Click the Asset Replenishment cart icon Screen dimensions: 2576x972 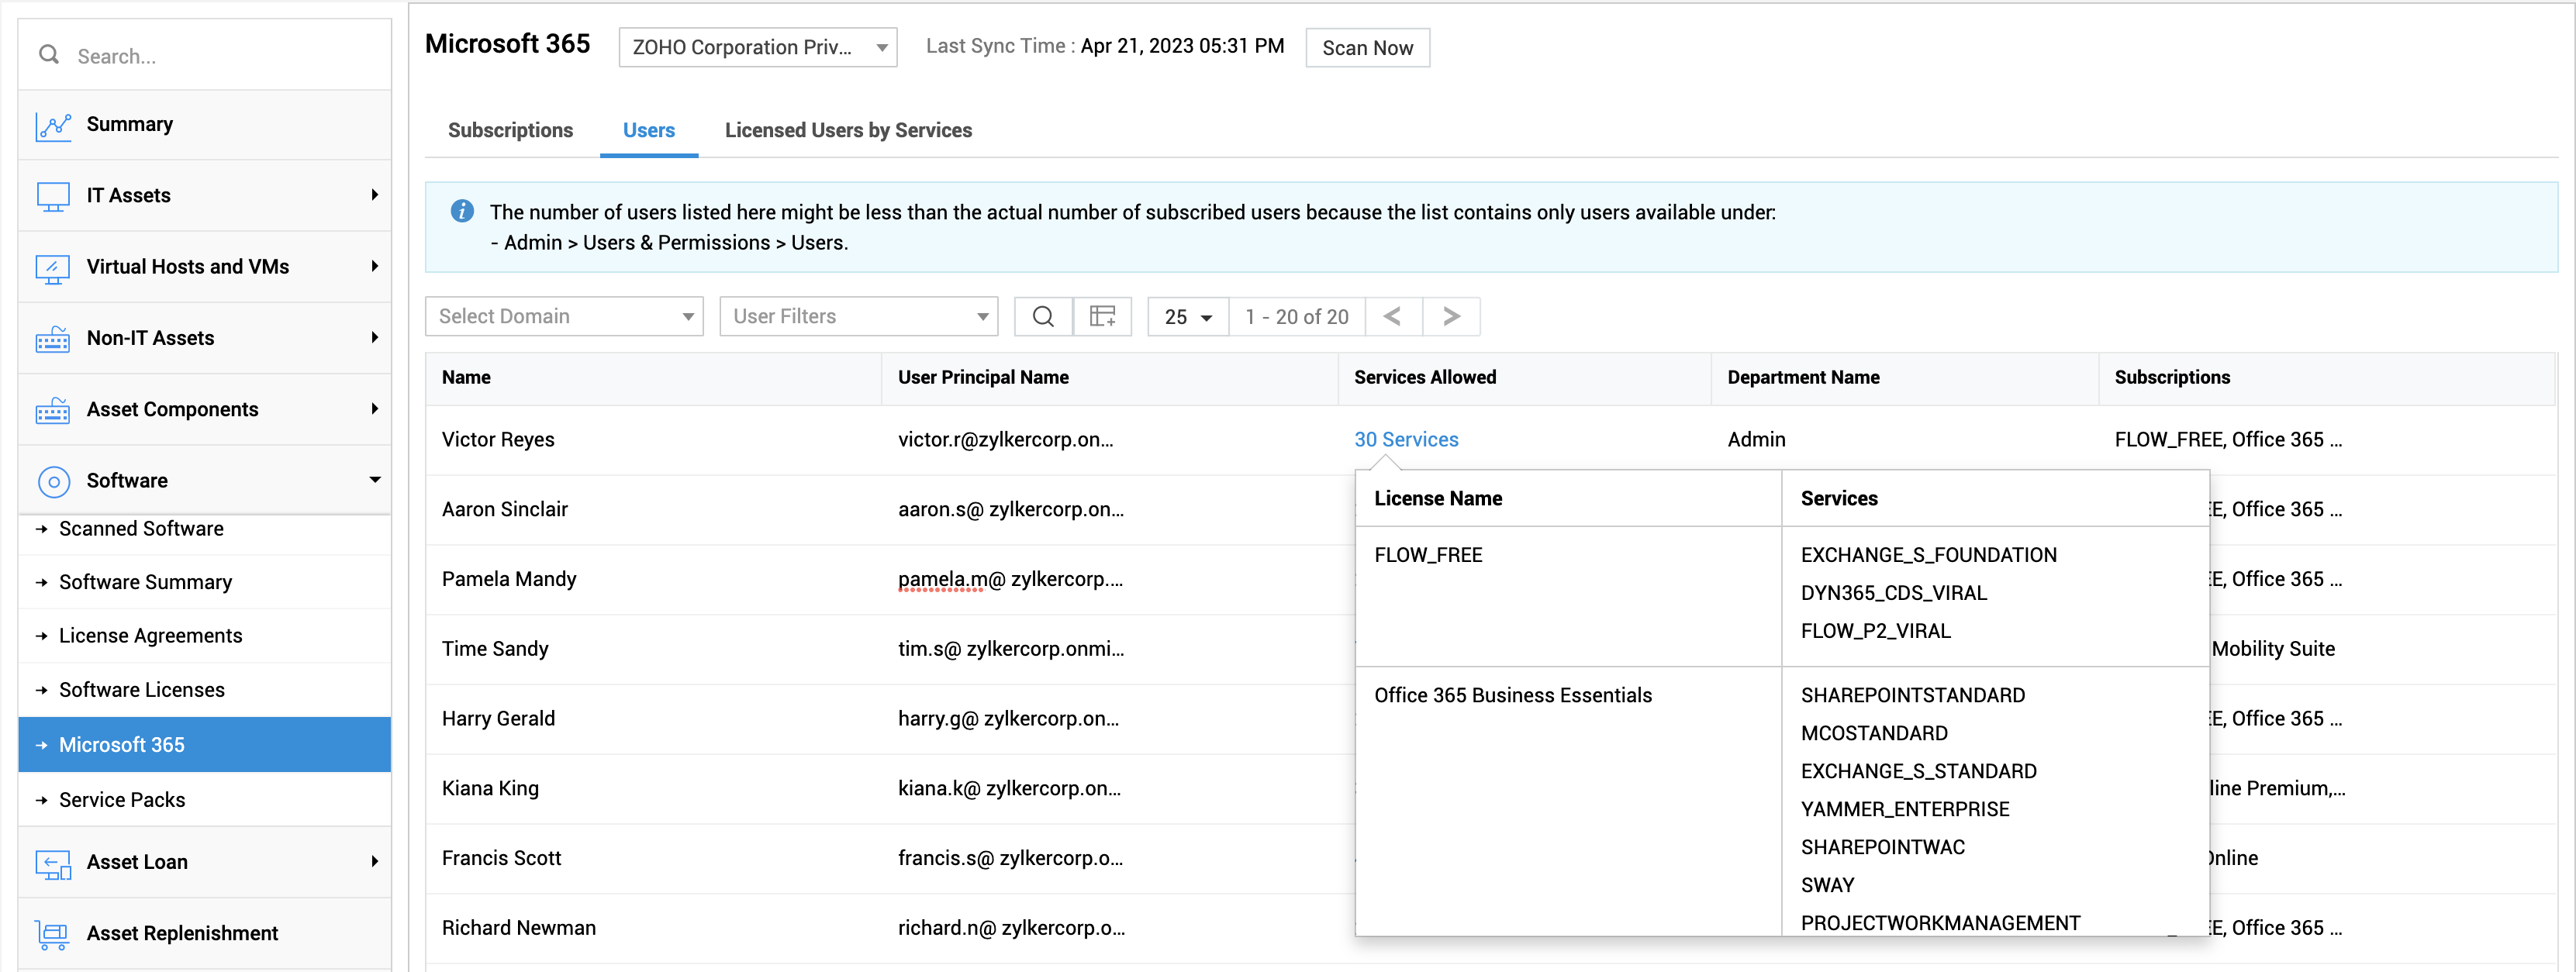tap(53, 934)
